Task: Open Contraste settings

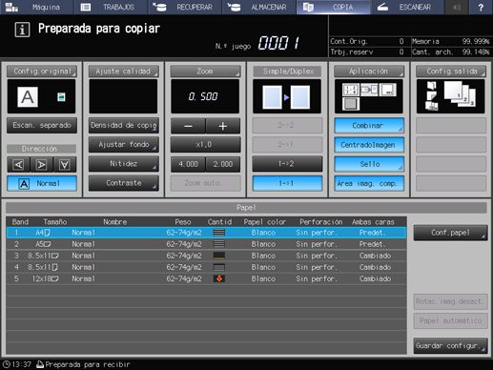Action: [x=124, y=183]
